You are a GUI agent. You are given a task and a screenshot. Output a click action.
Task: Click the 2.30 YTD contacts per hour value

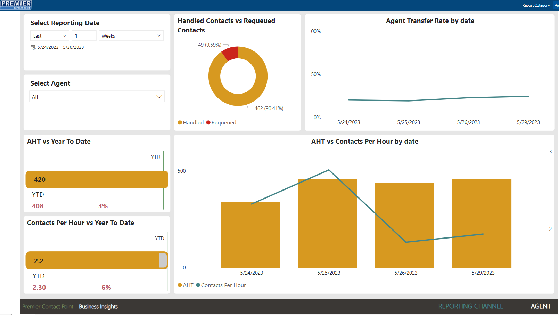pos(39,288)
